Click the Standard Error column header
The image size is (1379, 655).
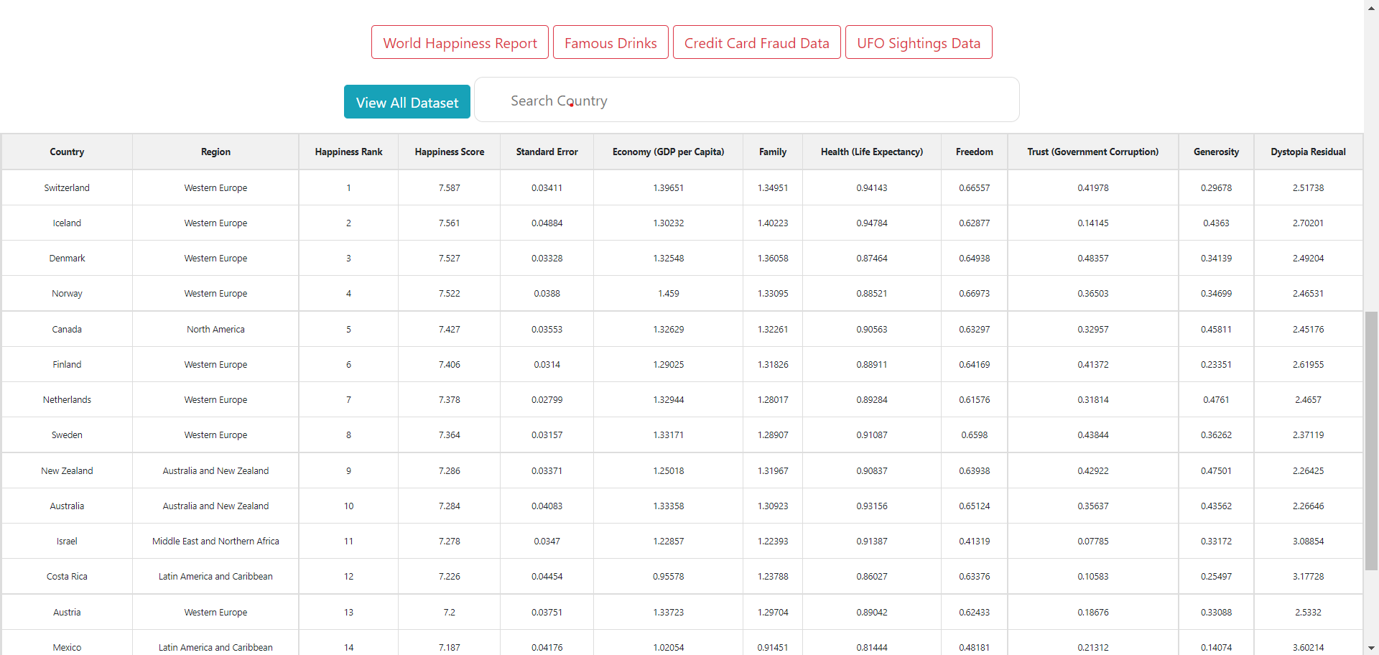point(547,152)
